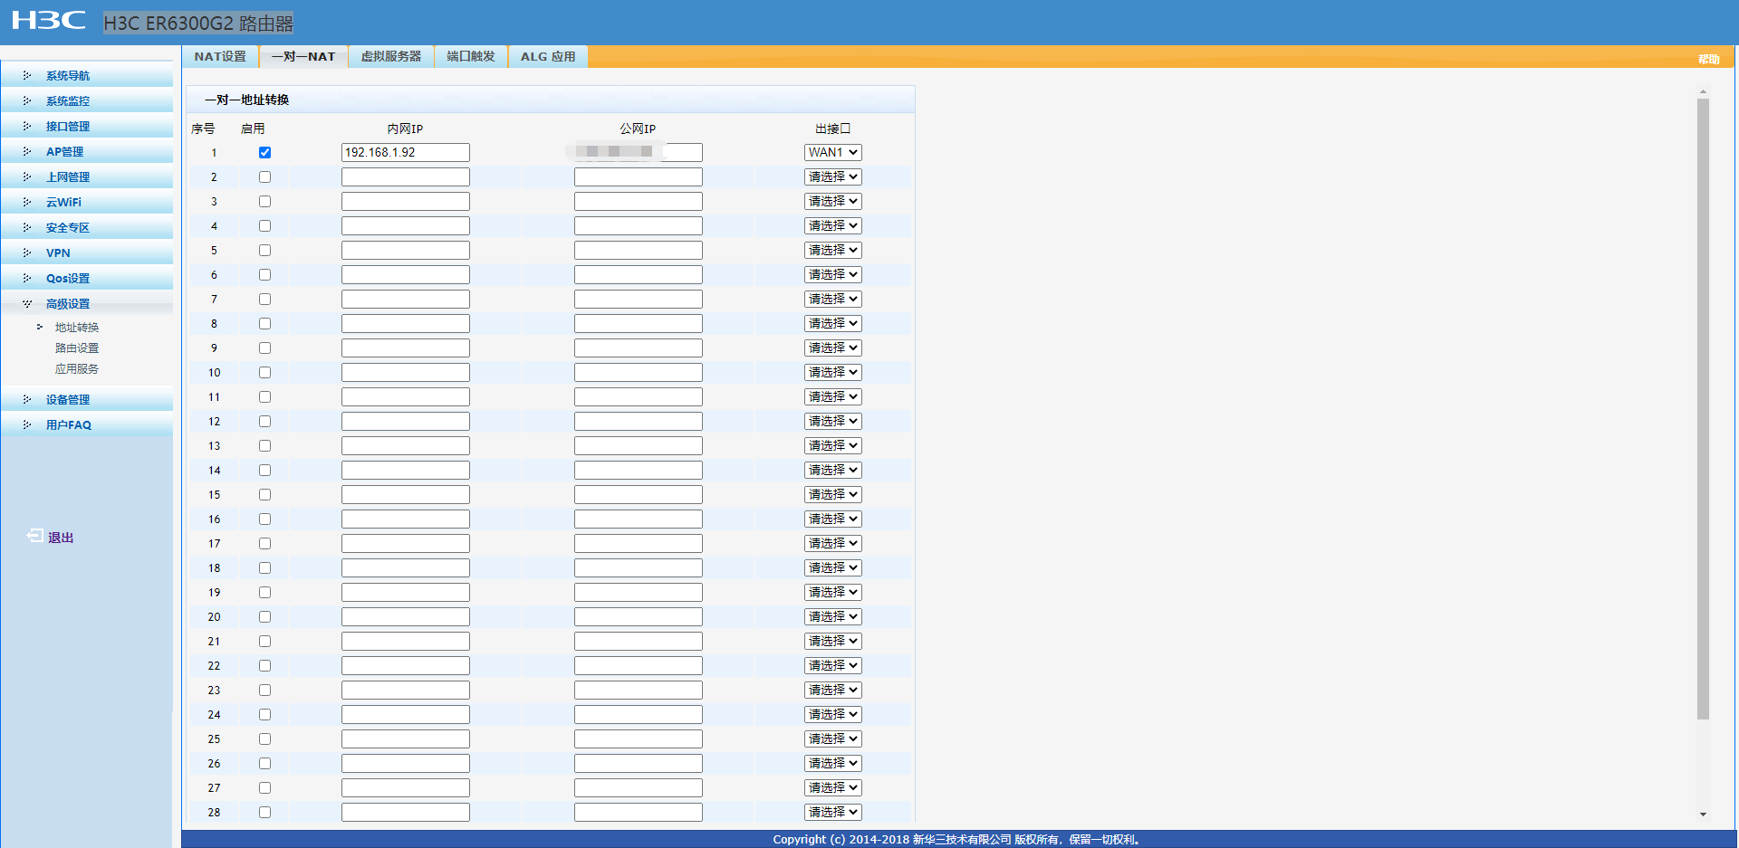Disable the rule 1 checkbox
Viewport: 1739px width, 848px height.
point(264,153)
